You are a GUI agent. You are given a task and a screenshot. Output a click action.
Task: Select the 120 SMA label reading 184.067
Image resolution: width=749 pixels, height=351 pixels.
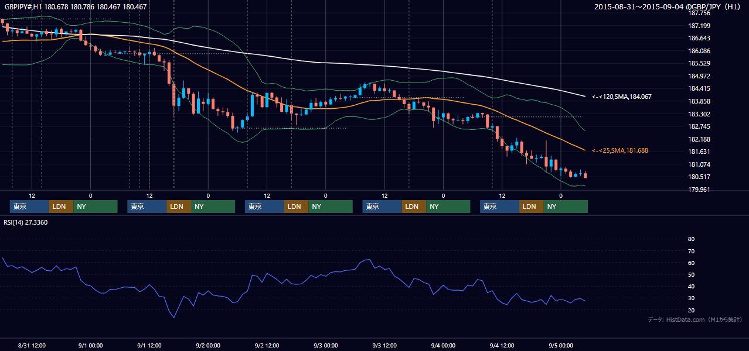(x=622, y=97)
